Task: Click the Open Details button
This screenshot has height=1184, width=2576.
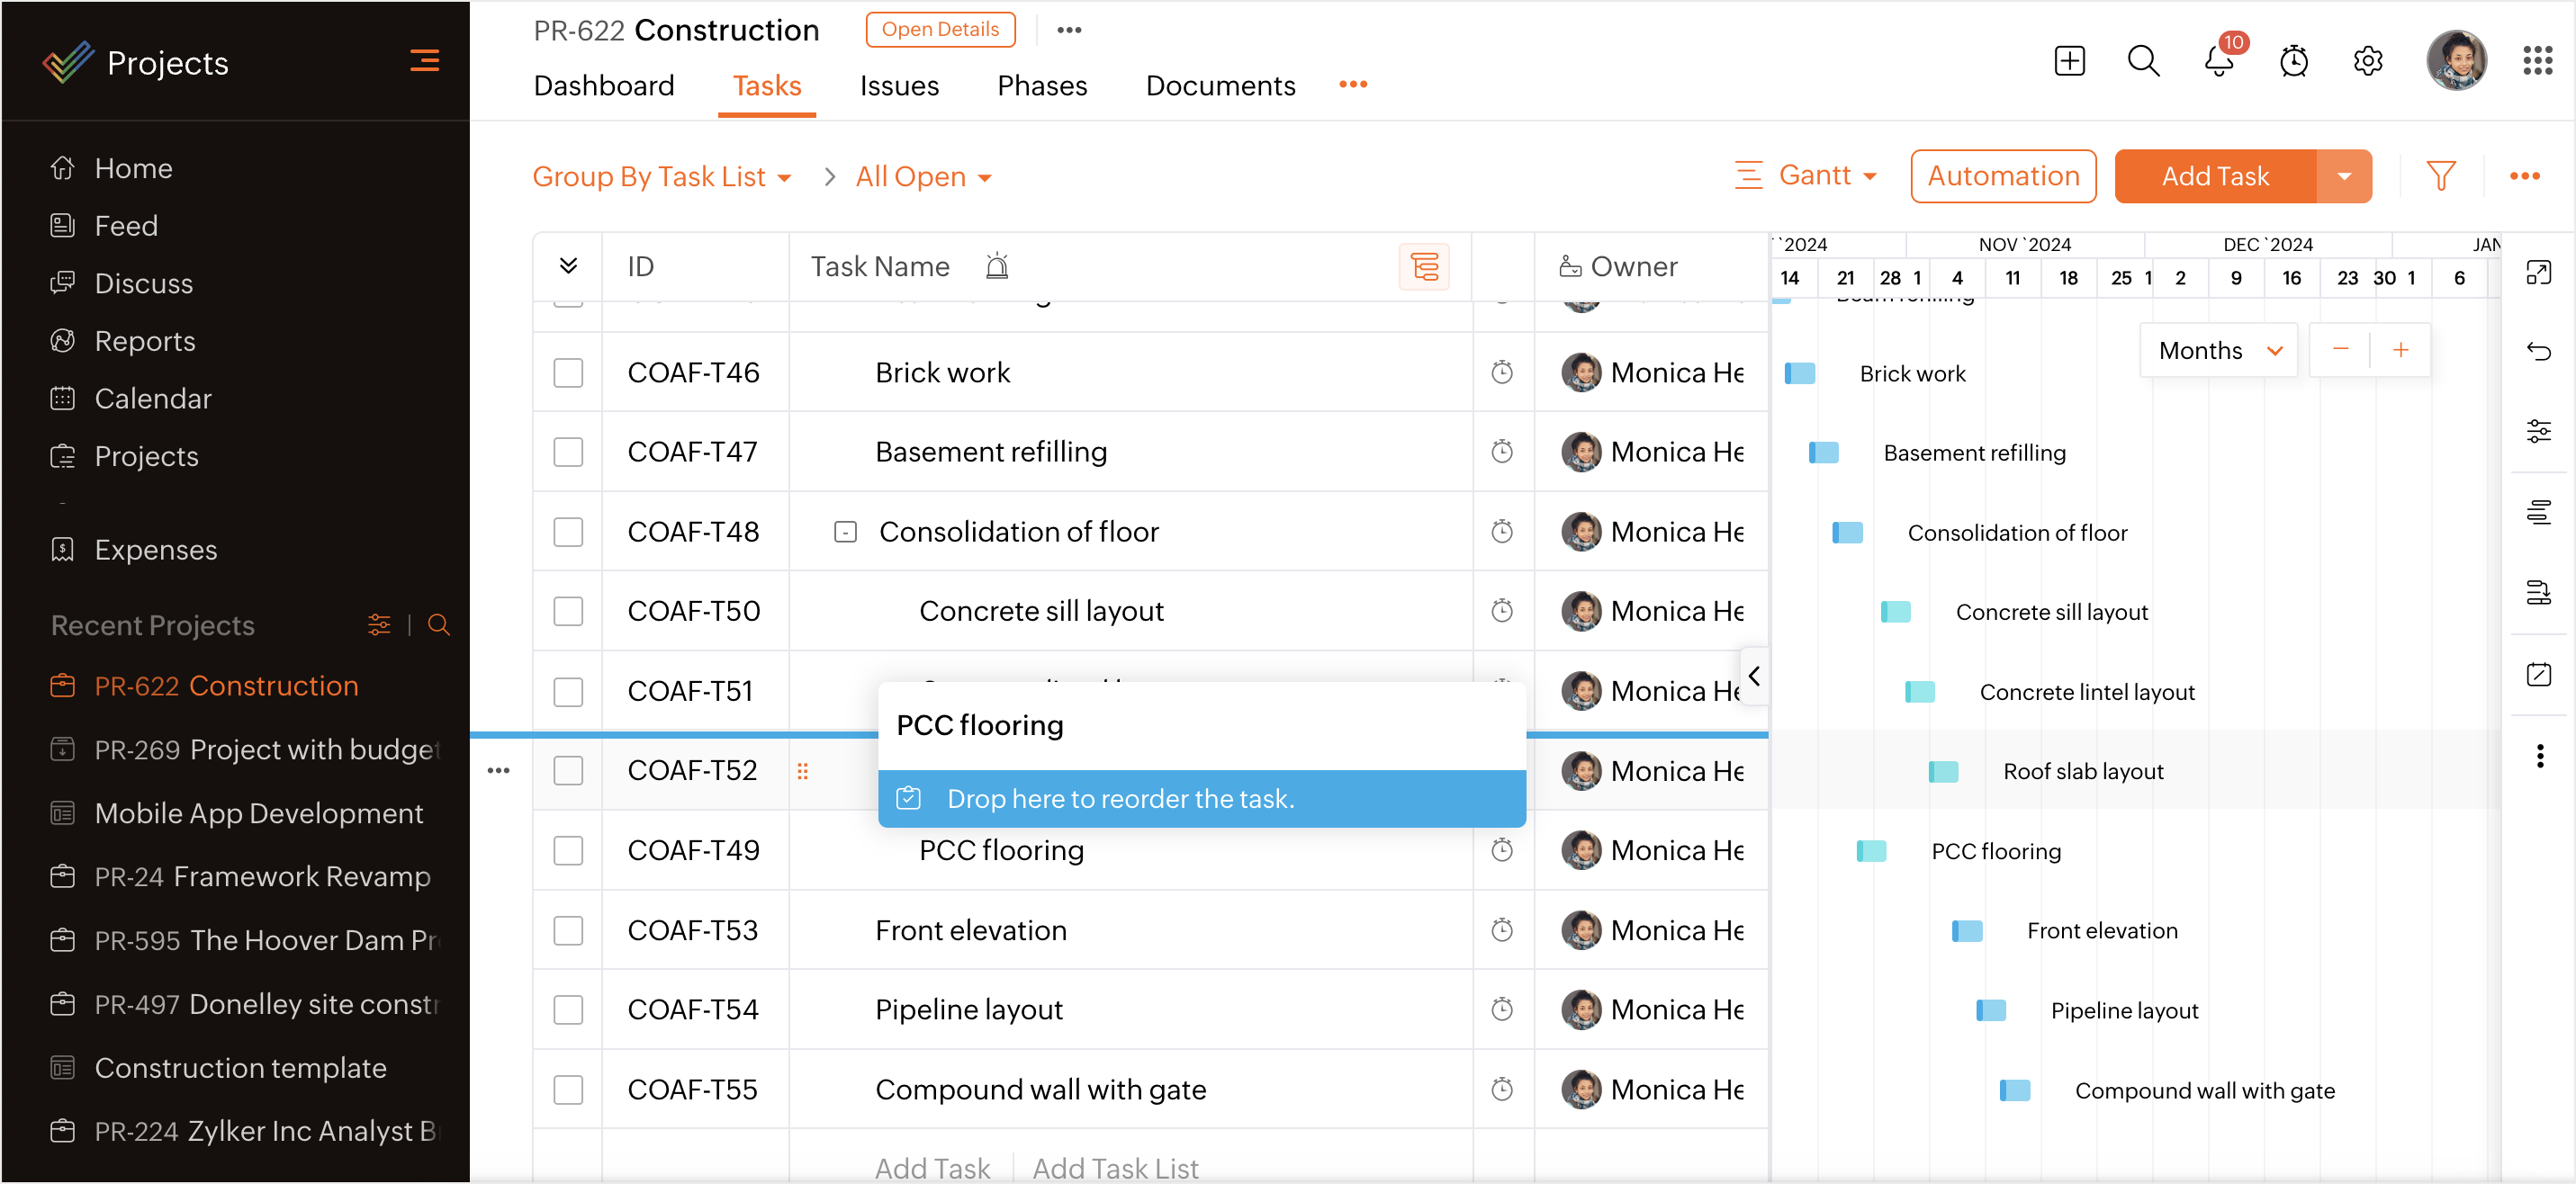Action: pyautogui.click(x=939, y=29)
